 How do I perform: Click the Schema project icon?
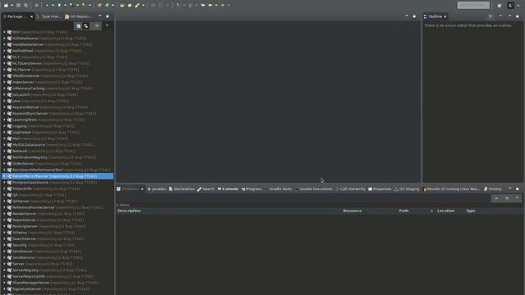tap(9, 233)
